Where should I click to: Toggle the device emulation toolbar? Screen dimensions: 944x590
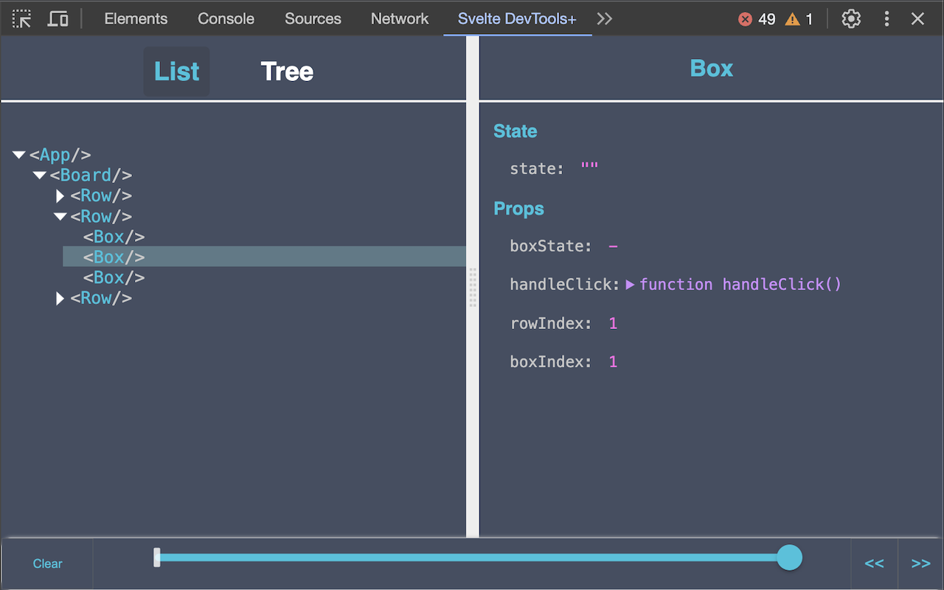pyautogui.click(x=58, y=18)
